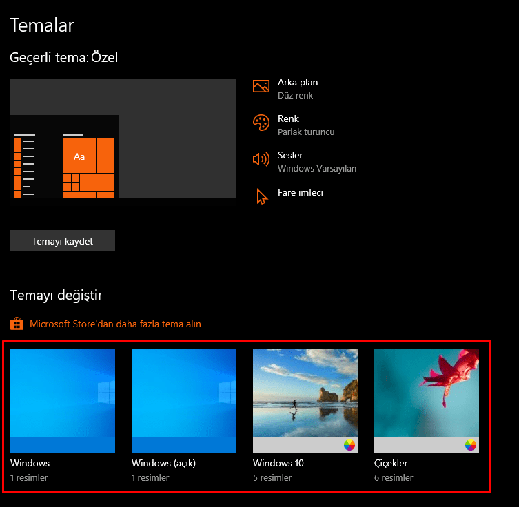Click '6 resimler' under Çiçekler
519x507 pixels.
394,477
